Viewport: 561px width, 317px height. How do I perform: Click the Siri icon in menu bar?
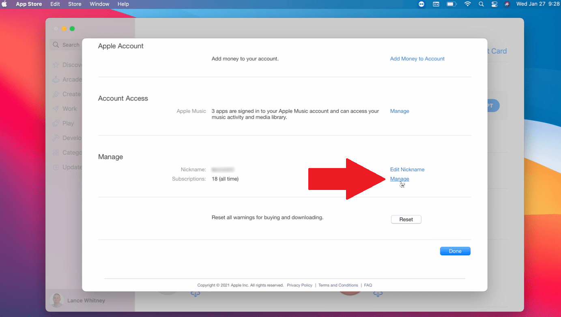point(507,4)
